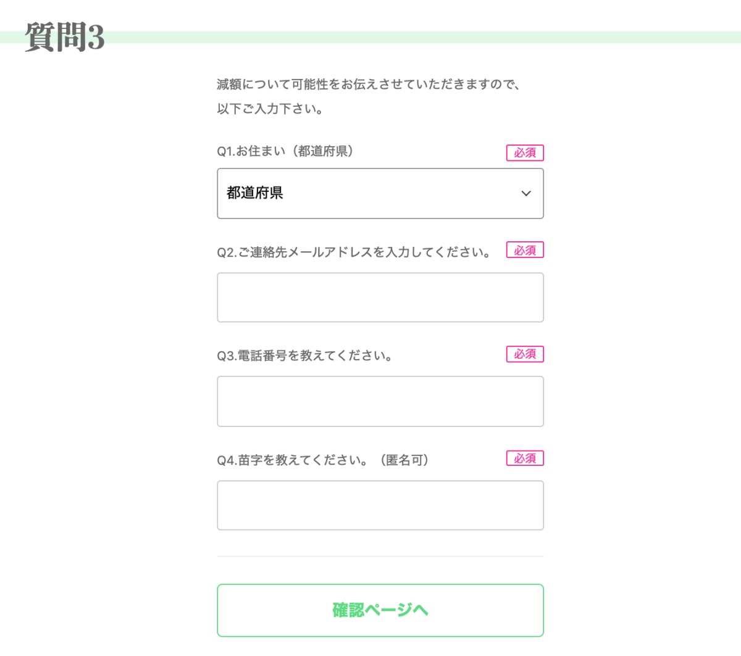Viewport: 741px width, 656px height.
Task: Click the 質問3 heading
Action: [65, 37]
